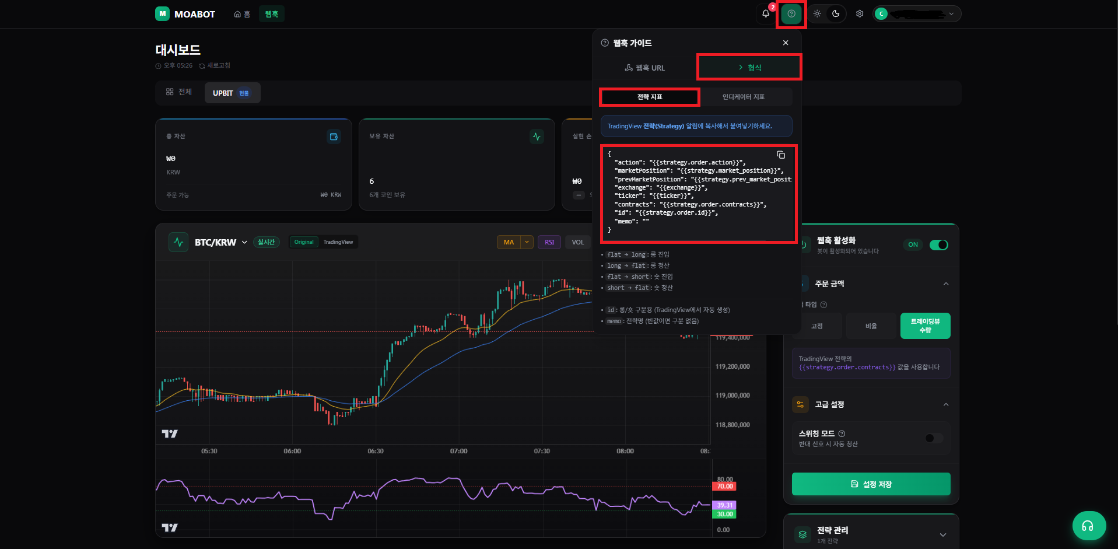Toggle the MA indicator
The height and width of the screenshot is (549, 1118).
click(x=509, y=242)
